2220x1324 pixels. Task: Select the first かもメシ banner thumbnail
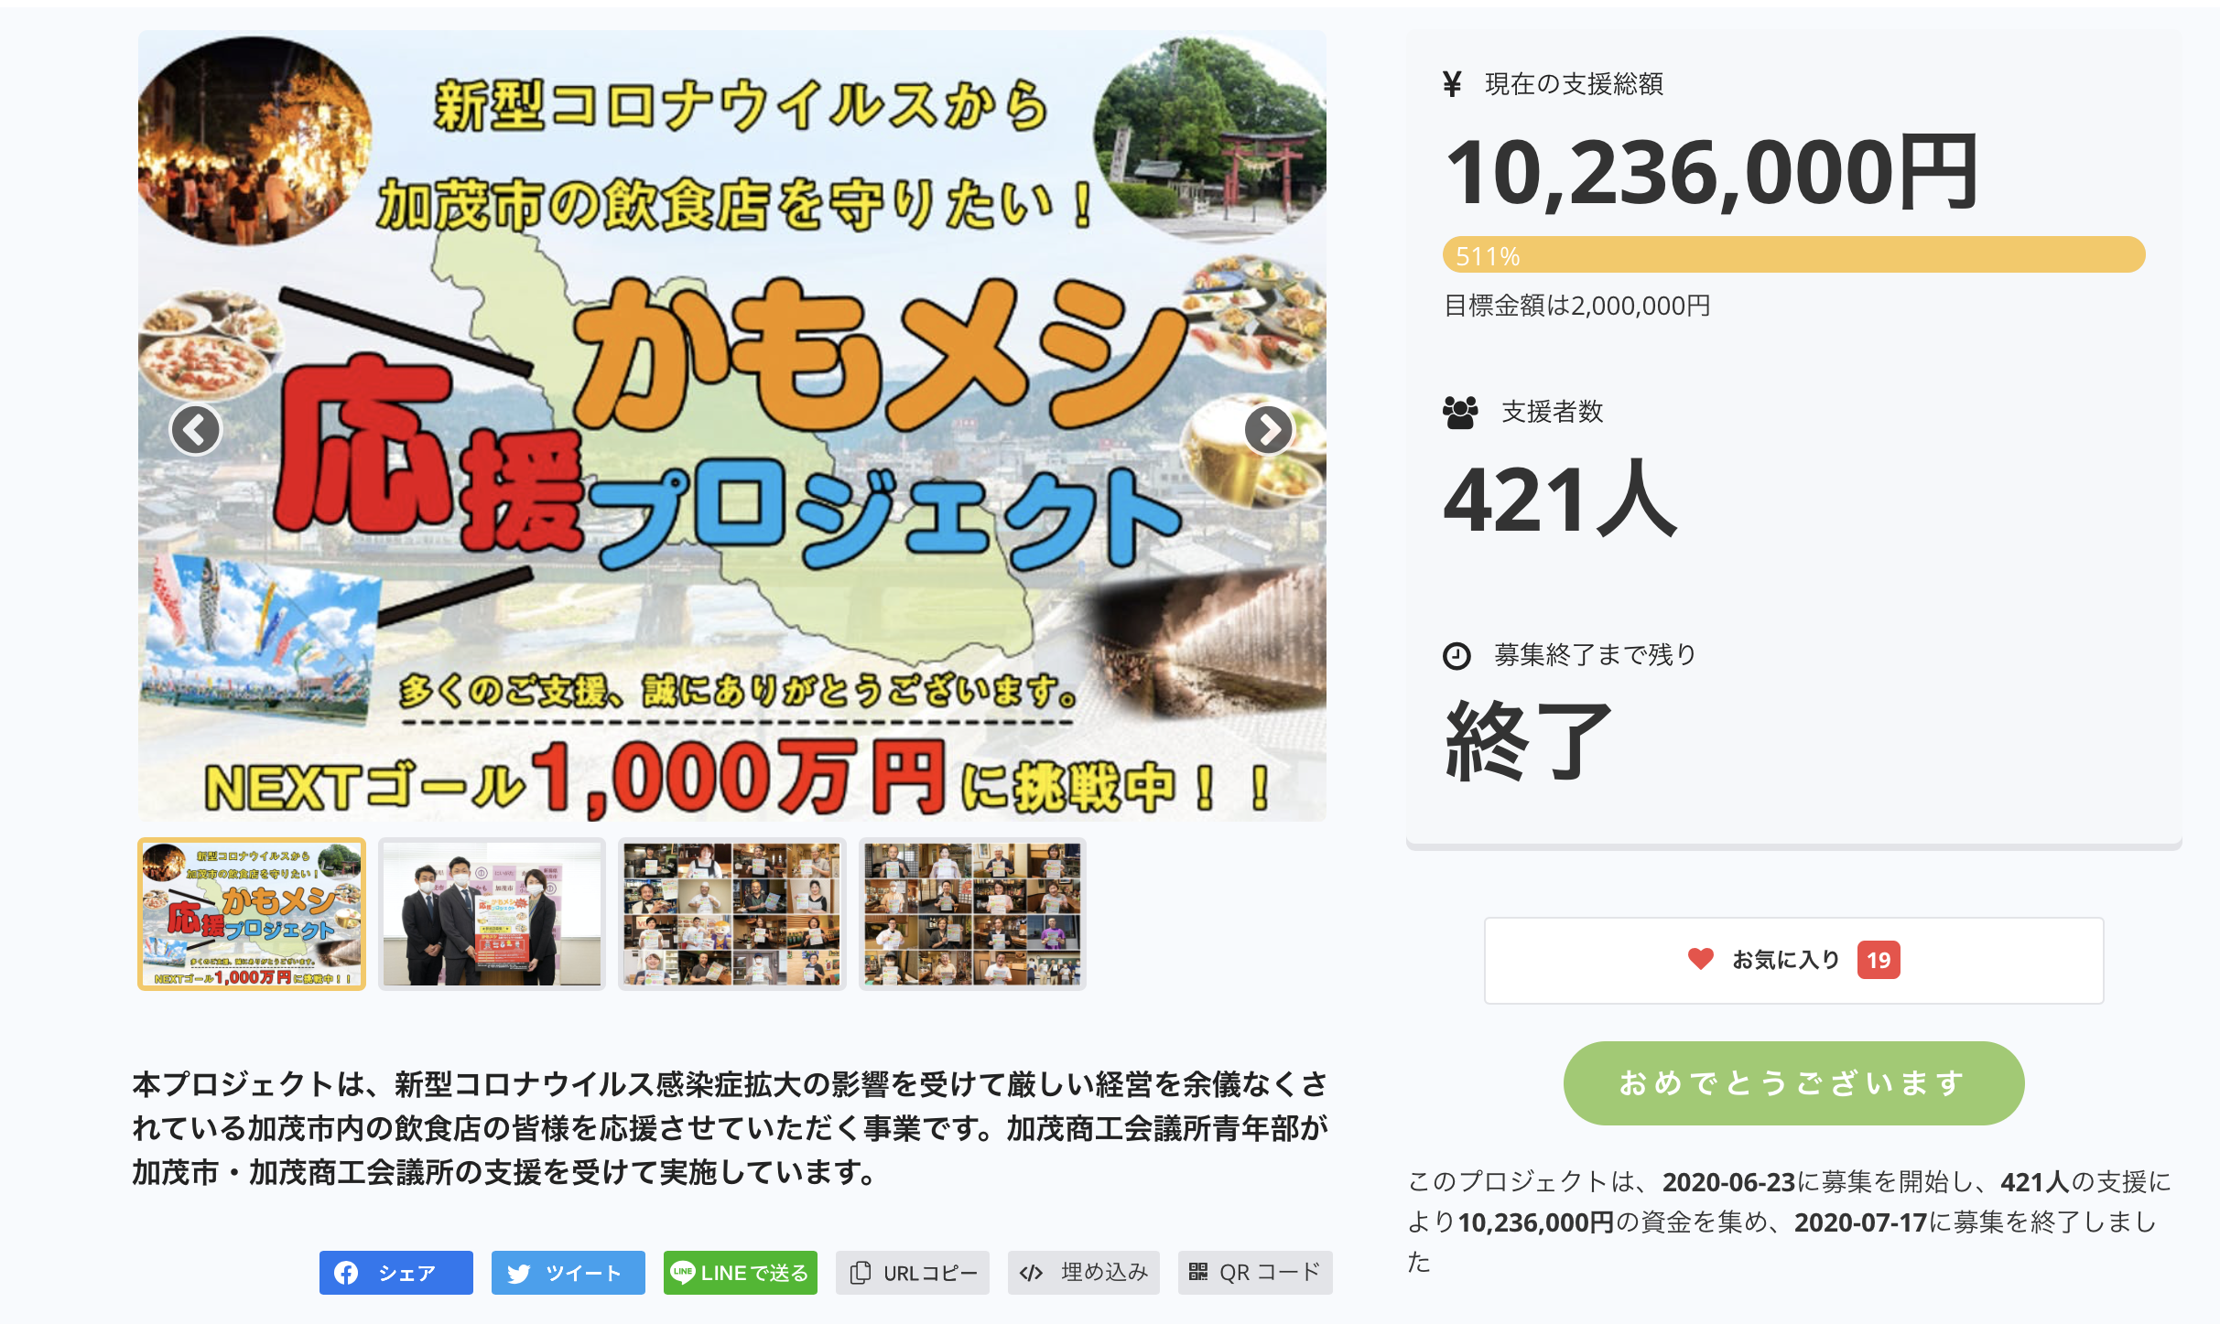(x=252, y=914)
